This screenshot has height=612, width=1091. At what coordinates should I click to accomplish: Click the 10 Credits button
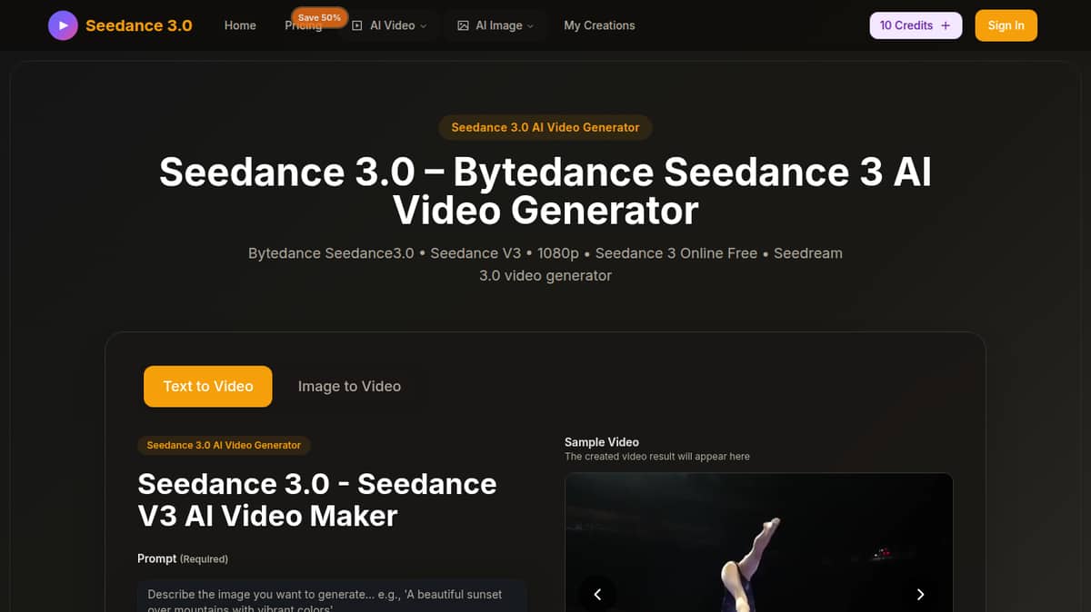tap(916, 25)
